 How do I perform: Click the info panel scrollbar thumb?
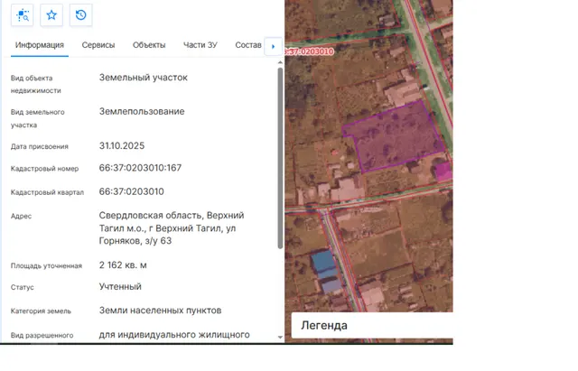(280, 158)
